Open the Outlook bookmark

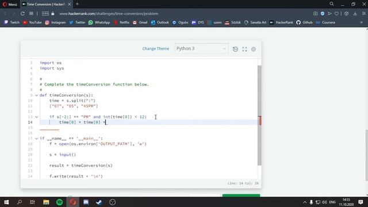160,22
